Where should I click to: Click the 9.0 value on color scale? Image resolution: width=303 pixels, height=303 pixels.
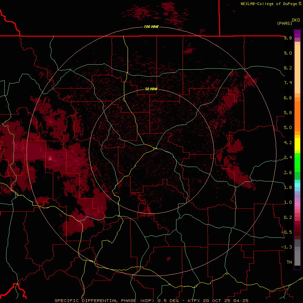(288, 53)
